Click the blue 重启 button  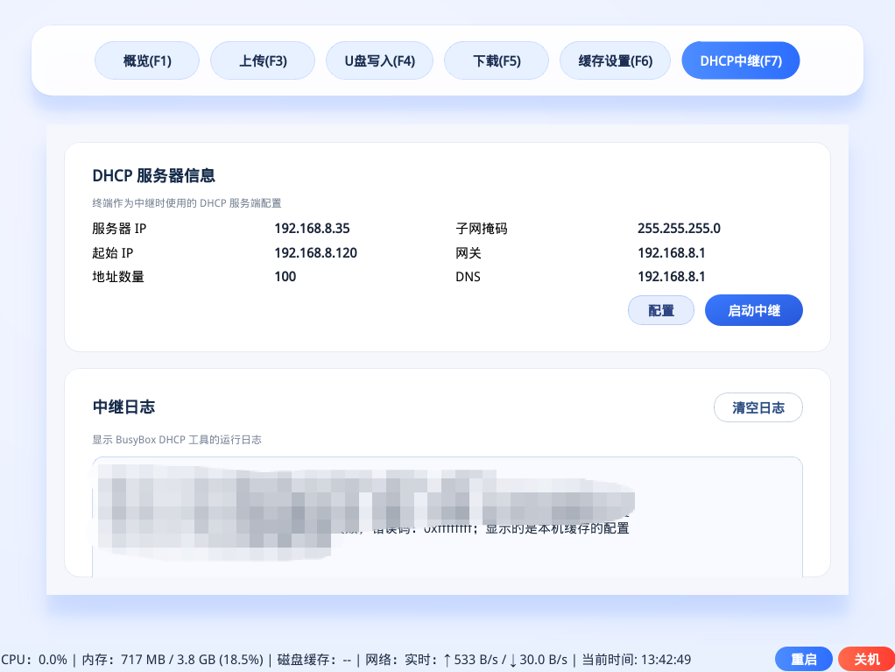point(803,659)
